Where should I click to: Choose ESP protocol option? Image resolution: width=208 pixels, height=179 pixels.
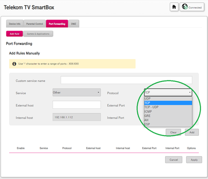(168, 124)
